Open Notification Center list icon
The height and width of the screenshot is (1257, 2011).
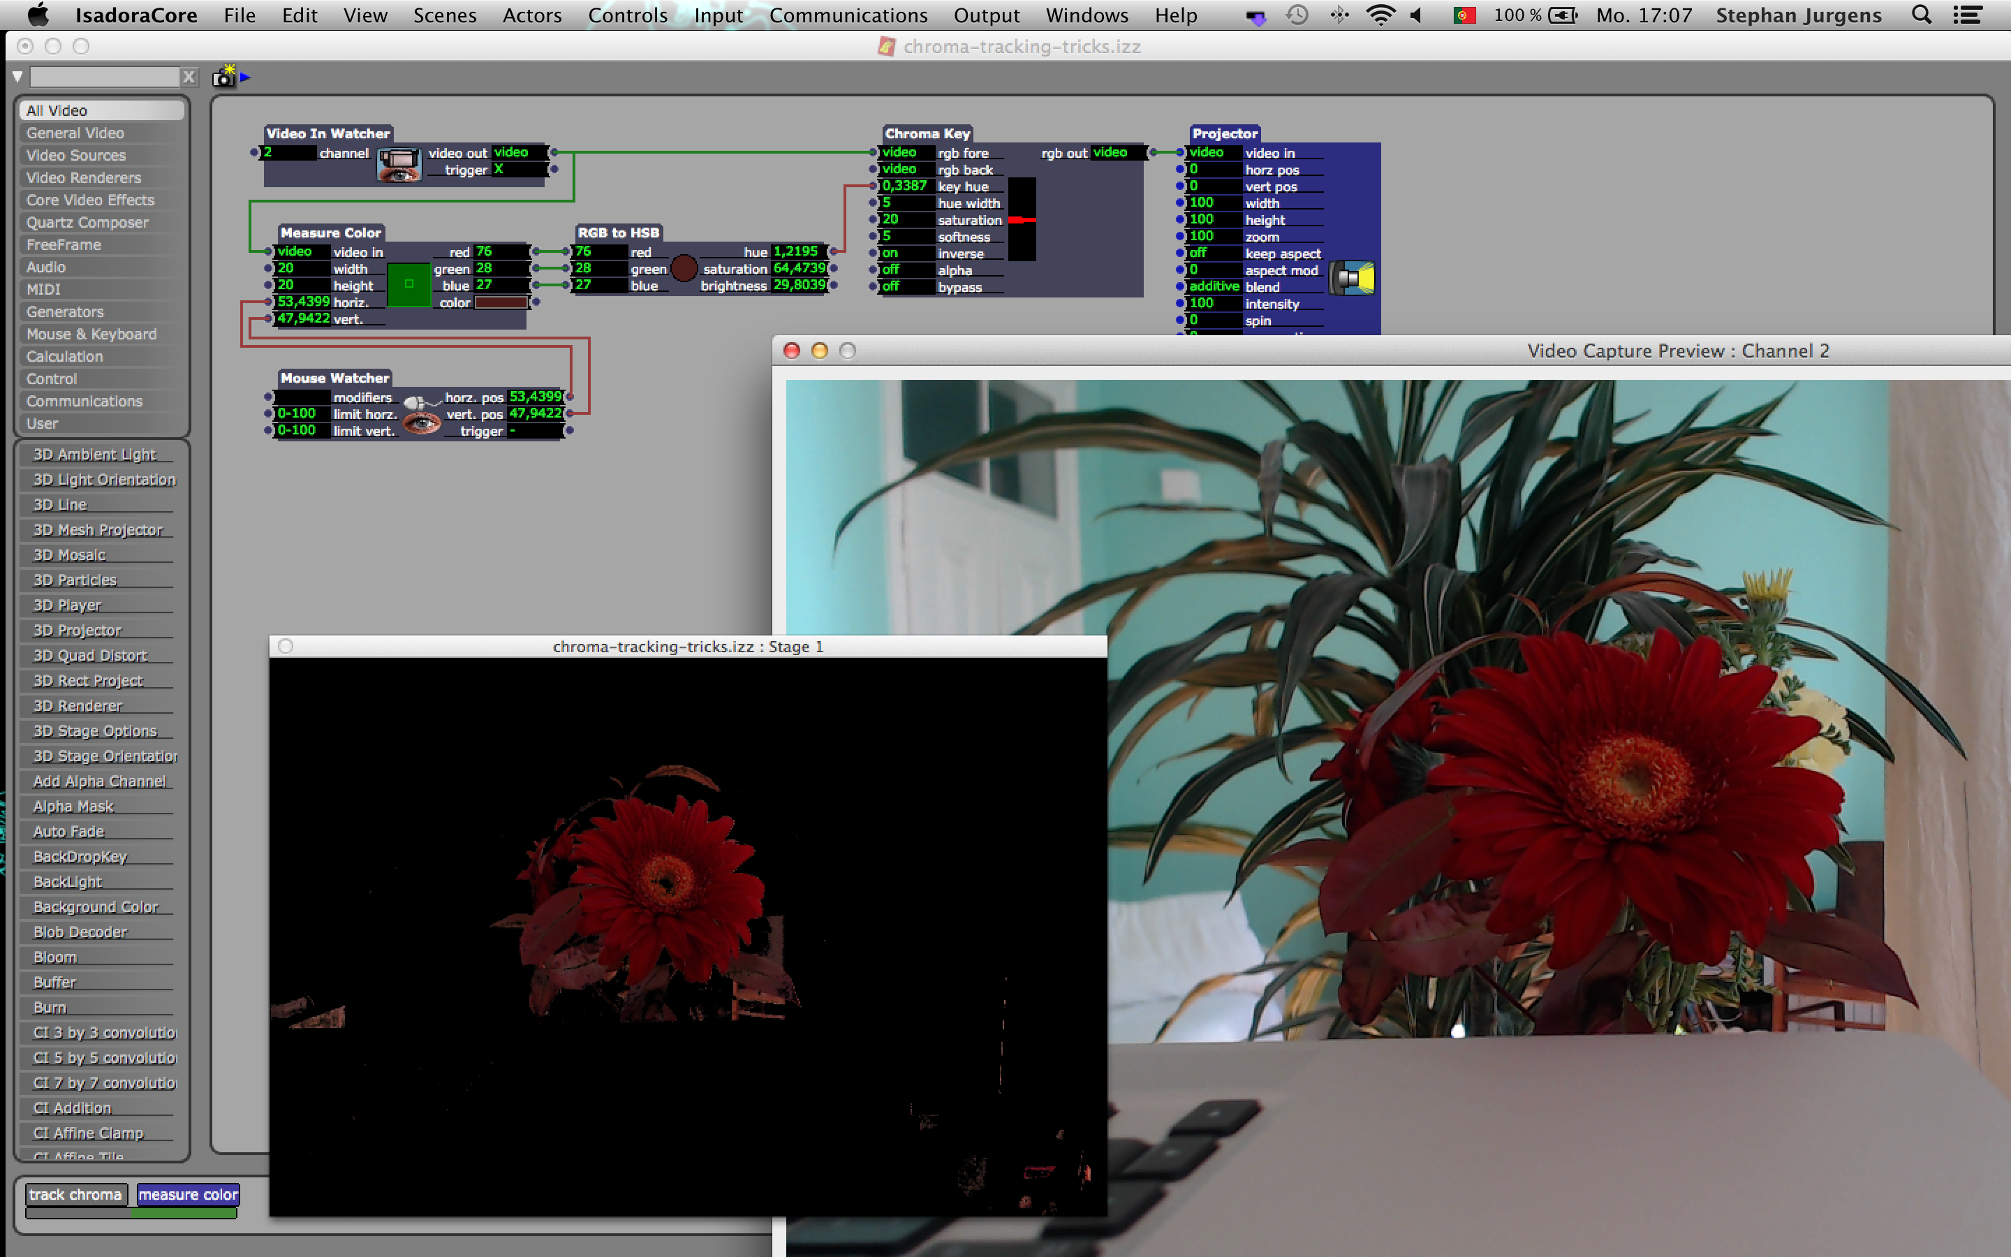[1967, 15]
